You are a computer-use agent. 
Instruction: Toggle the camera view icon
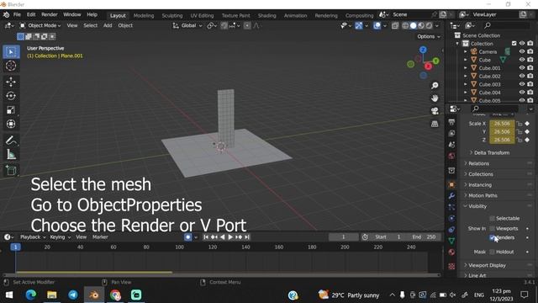click(x=435, y=111)
